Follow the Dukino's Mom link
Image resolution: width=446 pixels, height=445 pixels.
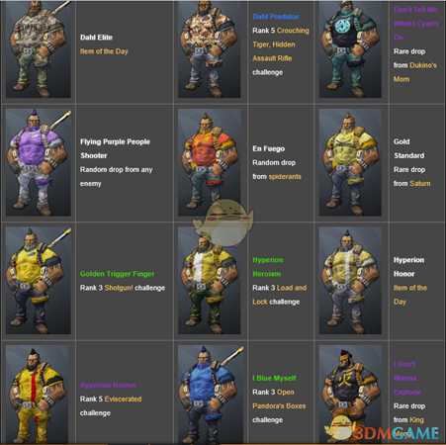(x=415, y=72)
